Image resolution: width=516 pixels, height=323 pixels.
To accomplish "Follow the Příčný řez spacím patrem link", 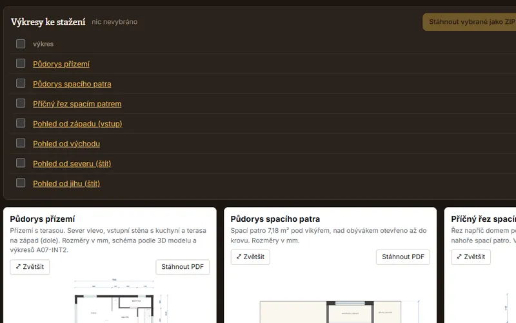I will coord(77,104).
